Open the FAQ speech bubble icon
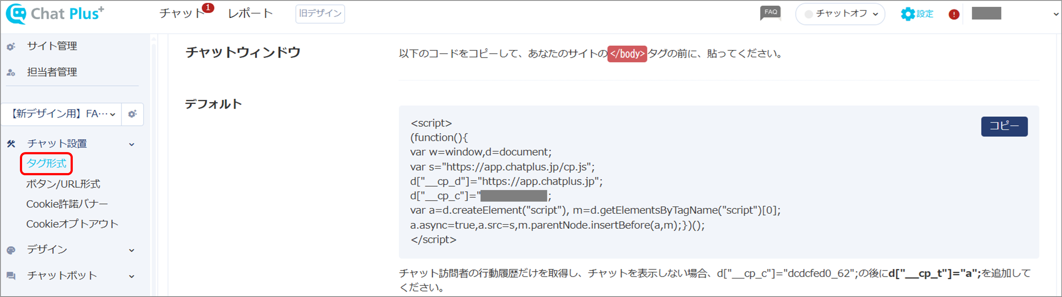1062x297 pixels. tap(770, 13)
